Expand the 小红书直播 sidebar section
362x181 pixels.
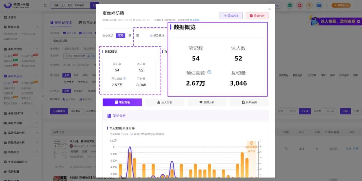point(37,123)
